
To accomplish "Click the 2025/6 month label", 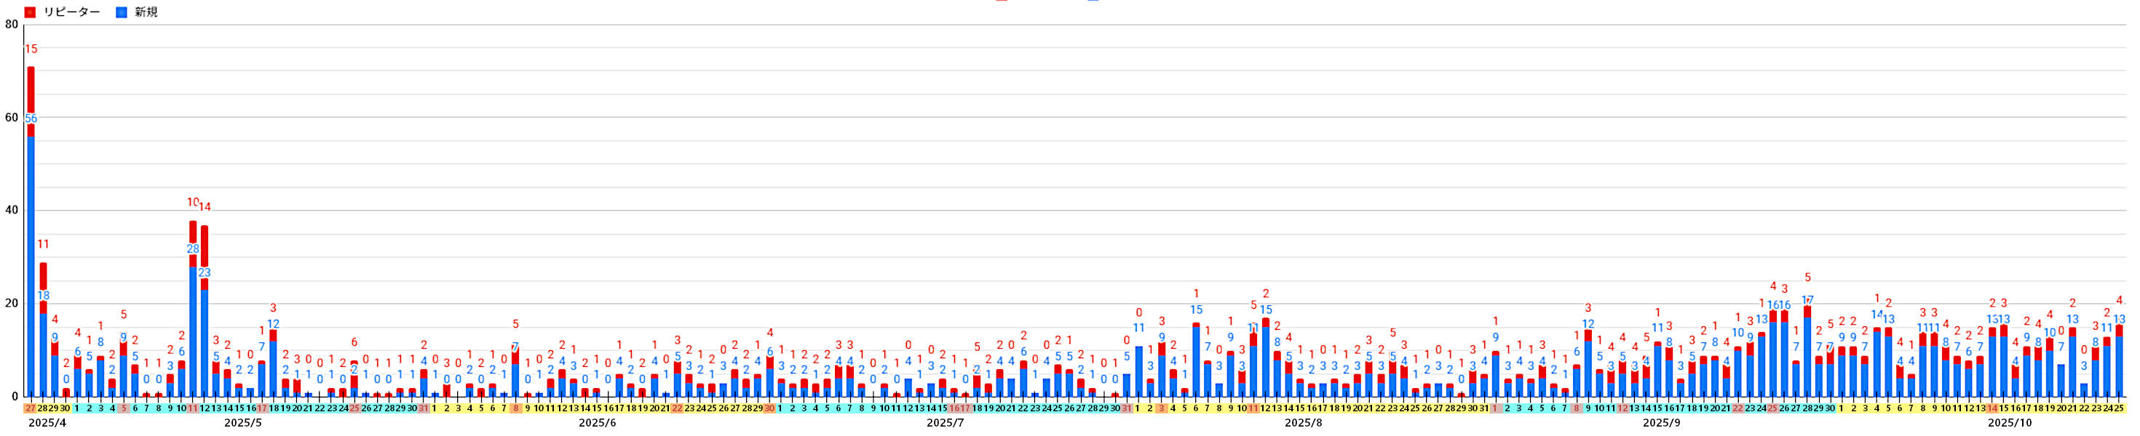I will coord(598,424).
